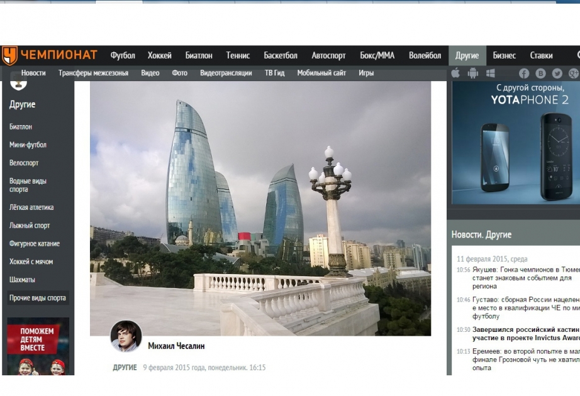Open Видеотрансляции submenu link
This screenshot has width=580, height=396.
pos(226,73)
